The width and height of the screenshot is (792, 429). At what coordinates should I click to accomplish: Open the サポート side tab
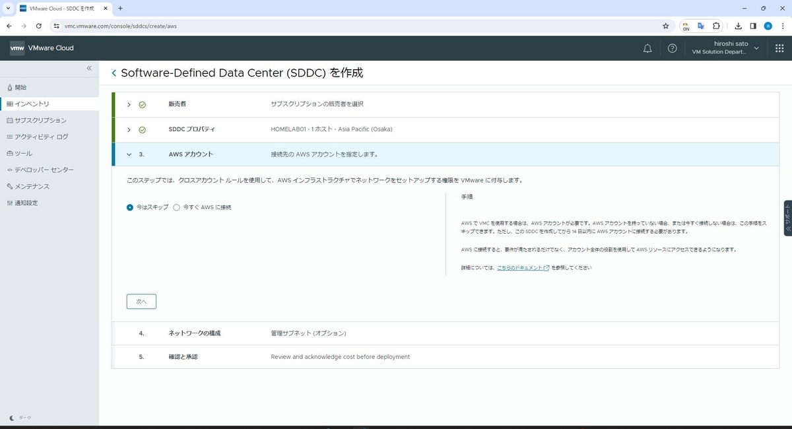coord(787,218)
